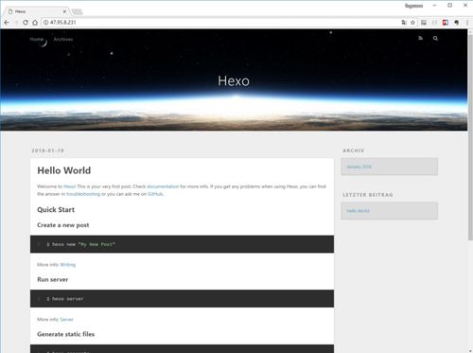Viewport: 473px width, 353px height.
Task: Click the Create a new post heading
Action: [x=63, y=225]
